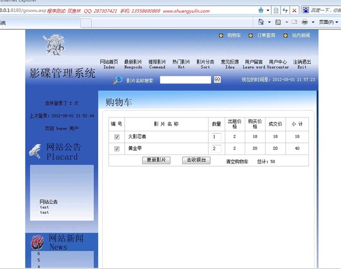Click the blue figure icon in address bar
This screenshot has height=269, width=341.
[x=261, y=10]
